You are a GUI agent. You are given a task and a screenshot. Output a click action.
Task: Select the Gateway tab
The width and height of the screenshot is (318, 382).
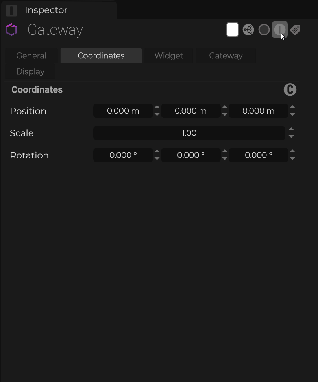point(226,56)
